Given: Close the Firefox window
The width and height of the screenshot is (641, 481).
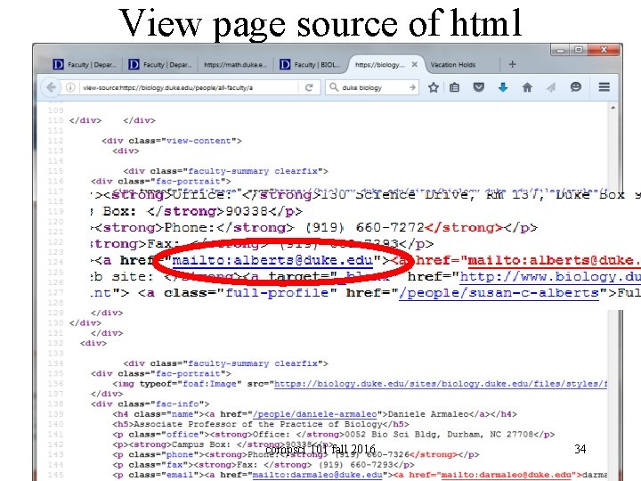Looking at the screenshot, I should coord(604,50).
